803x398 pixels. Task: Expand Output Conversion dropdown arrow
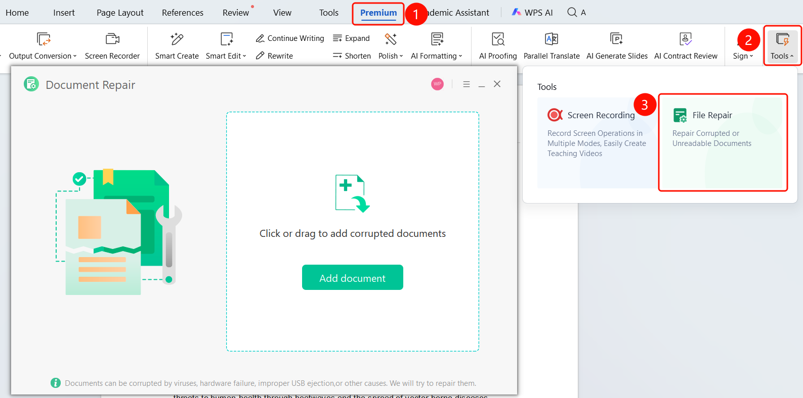75,56
